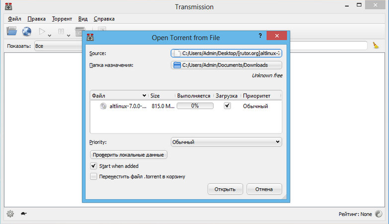Toggle the Start when added checkbox
Image resolution: width=389 pixels, height=224 pixels.
click(x=93, y=166)
